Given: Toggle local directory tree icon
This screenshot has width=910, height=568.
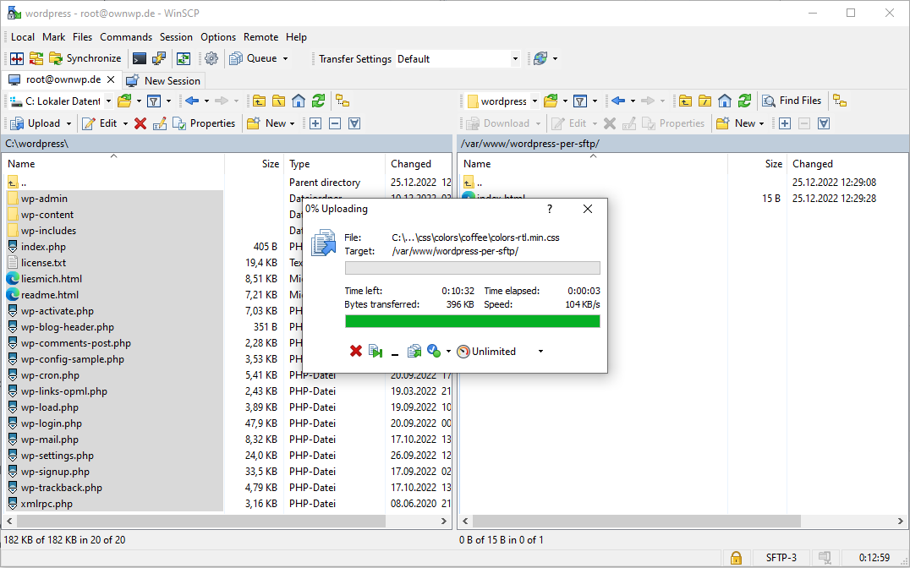Looking at the screenshot, I should coord(343,101).
